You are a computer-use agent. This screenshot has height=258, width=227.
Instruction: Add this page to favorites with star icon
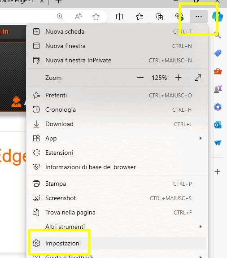pyautogui.click(x=96, y=17)
